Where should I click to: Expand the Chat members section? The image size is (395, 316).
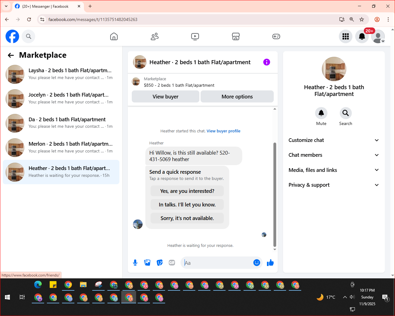[334, 155]
